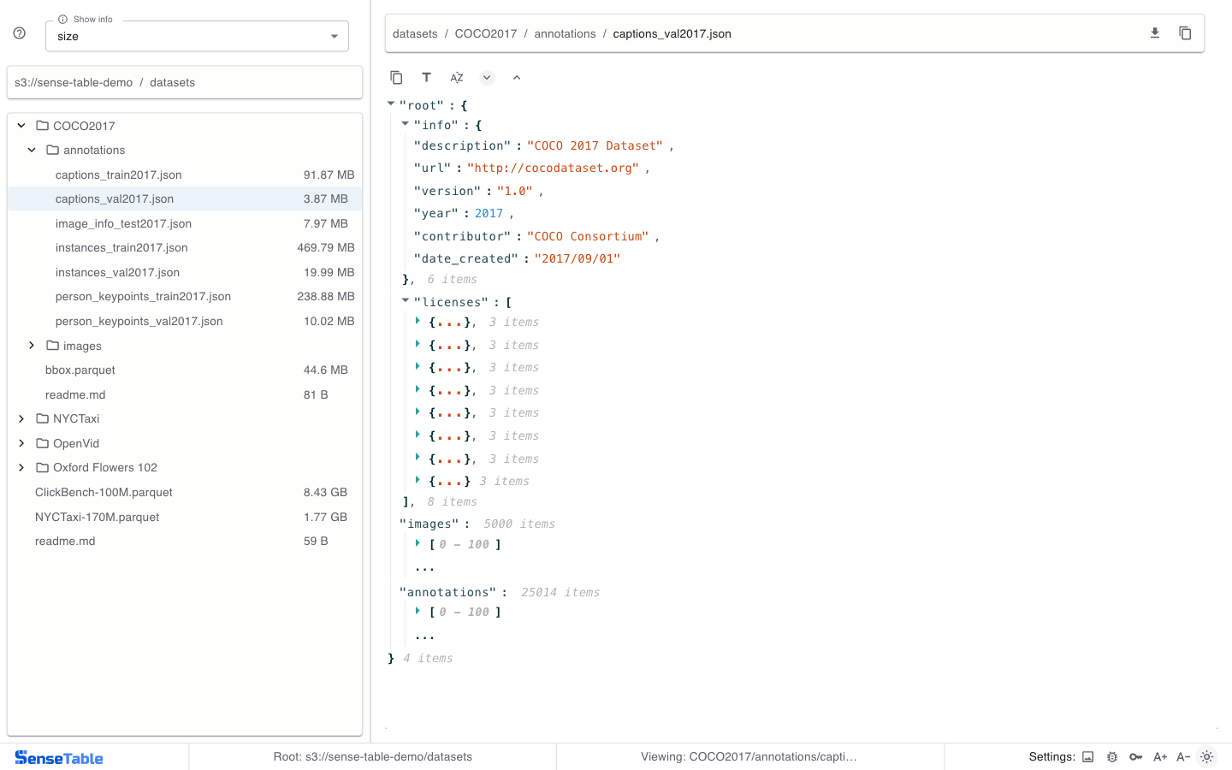Open the Show info size dropdown
The height and width of the screenshot is (770, 1232).
(197, 36)
